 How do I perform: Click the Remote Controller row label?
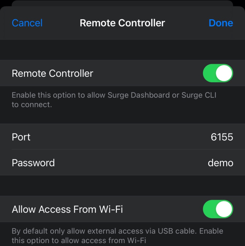53,73
